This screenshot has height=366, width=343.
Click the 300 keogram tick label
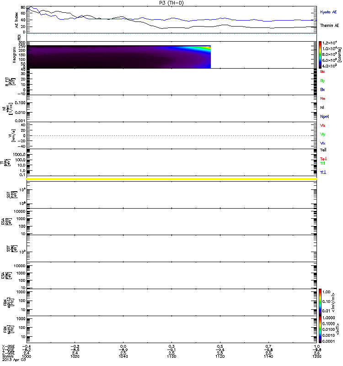(x=22, y=43)
